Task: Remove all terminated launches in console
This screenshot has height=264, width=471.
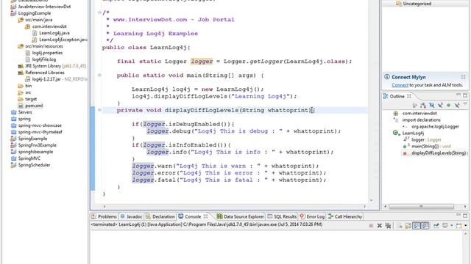Action: 388,225
